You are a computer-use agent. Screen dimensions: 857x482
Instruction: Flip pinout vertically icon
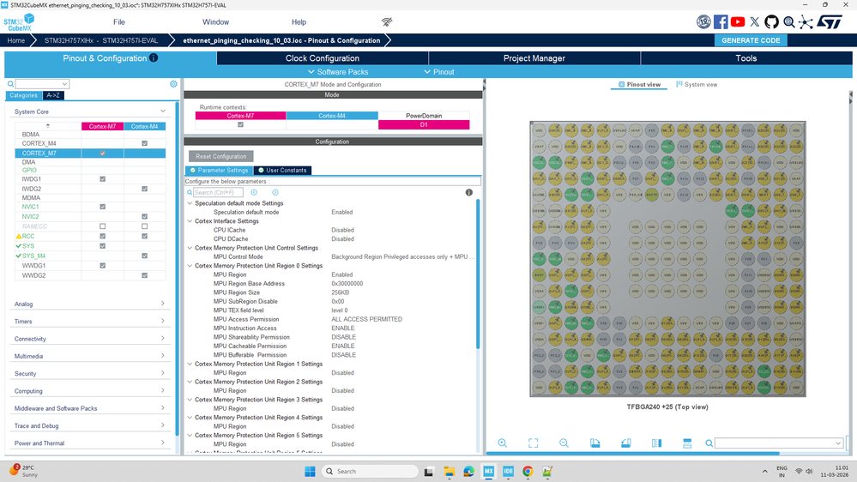click(687, 443)
